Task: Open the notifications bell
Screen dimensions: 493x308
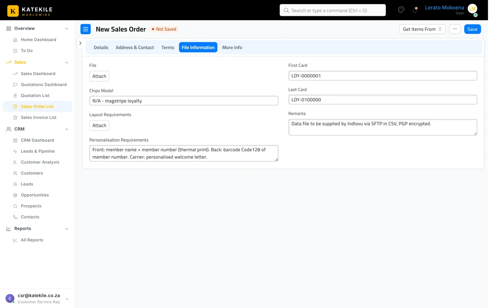Action: [415, 10]
